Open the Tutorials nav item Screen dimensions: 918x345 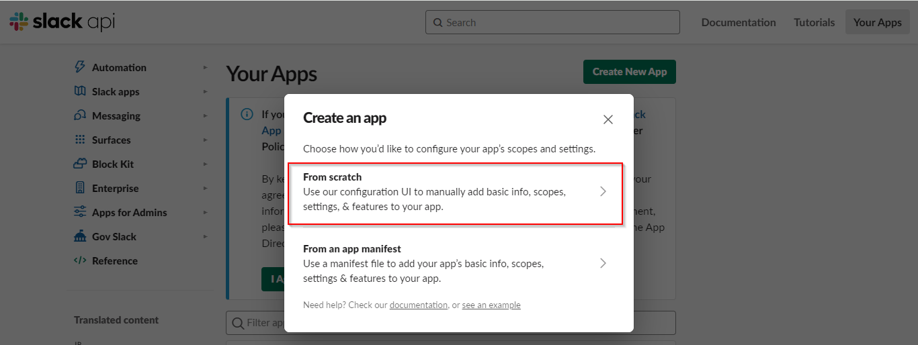click(x=815, y=22)
